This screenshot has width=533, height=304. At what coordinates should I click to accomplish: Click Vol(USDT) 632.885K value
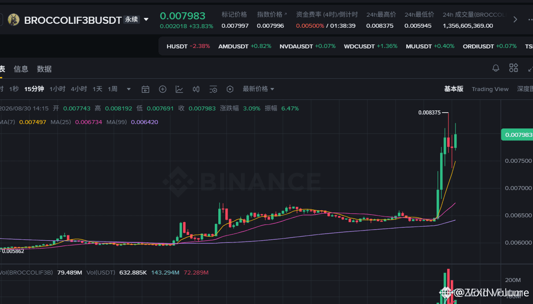(x=133, y=273)
